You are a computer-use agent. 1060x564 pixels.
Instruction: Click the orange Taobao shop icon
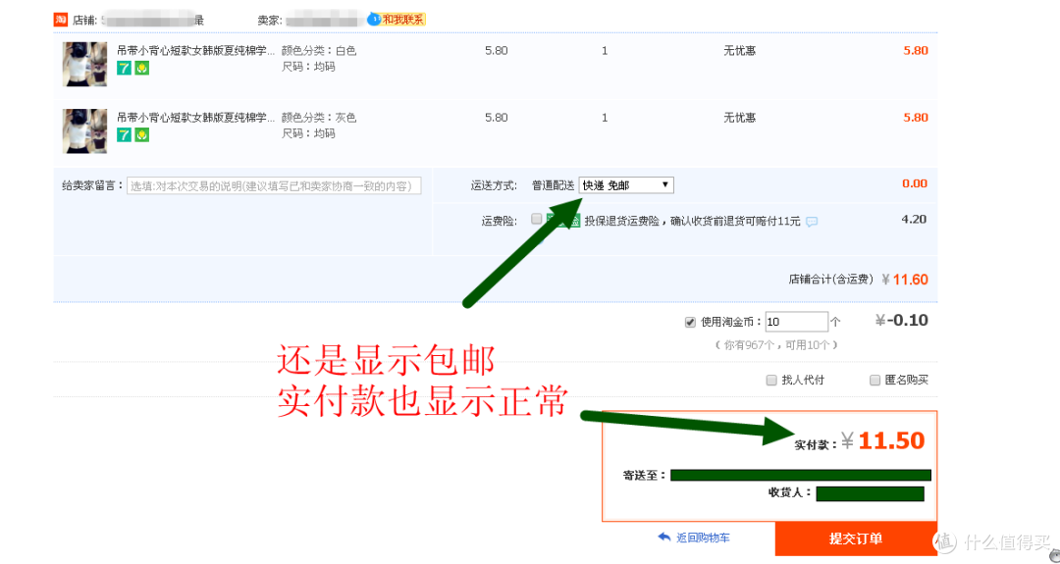click(61, 20)
